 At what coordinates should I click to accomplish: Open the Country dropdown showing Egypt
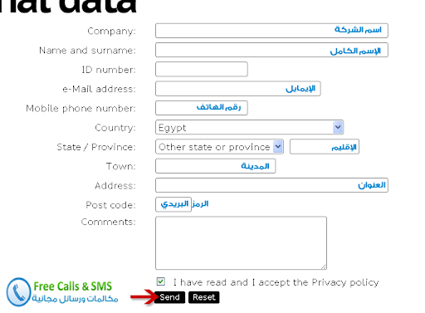[249, 127]
